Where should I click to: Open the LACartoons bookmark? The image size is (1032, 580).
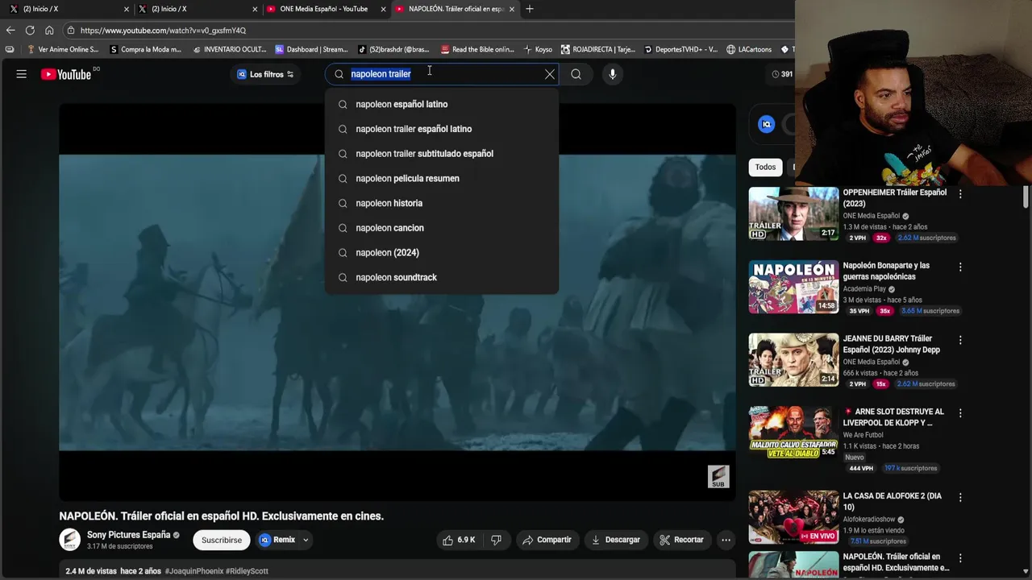pos(748,49)
